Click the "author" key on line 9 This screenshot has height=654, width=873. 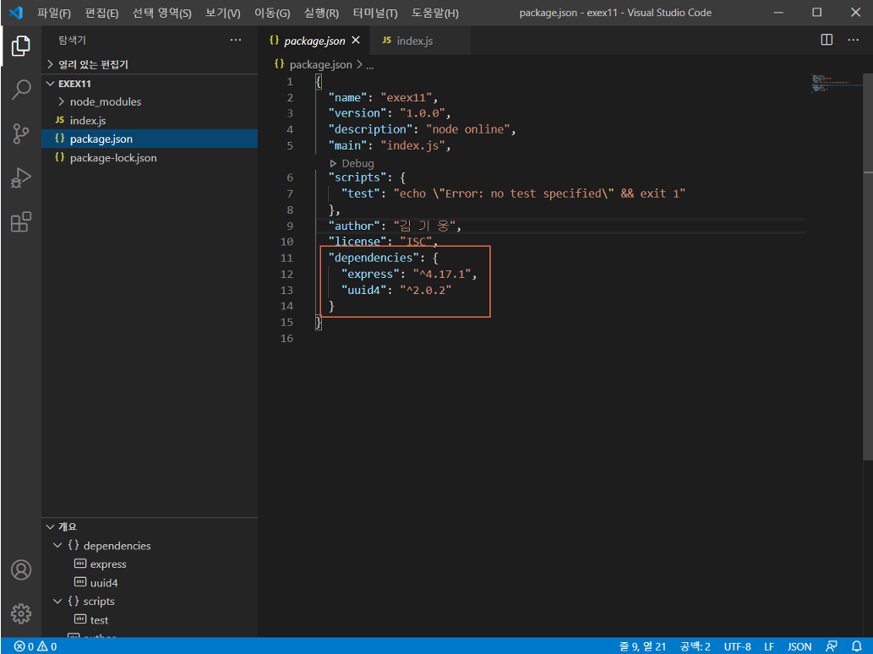pos(353,226)
